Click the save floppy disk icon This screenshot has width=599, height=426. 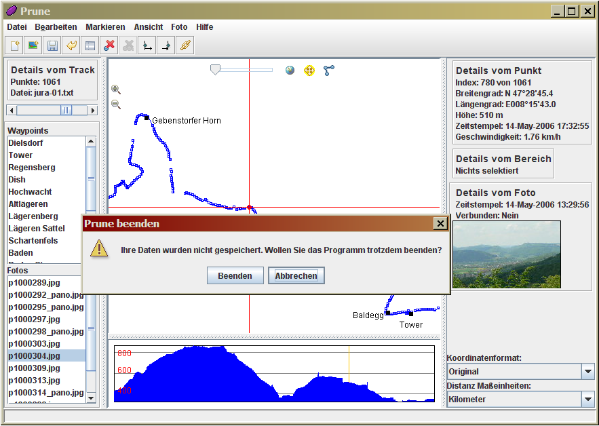tap(52, 45)
